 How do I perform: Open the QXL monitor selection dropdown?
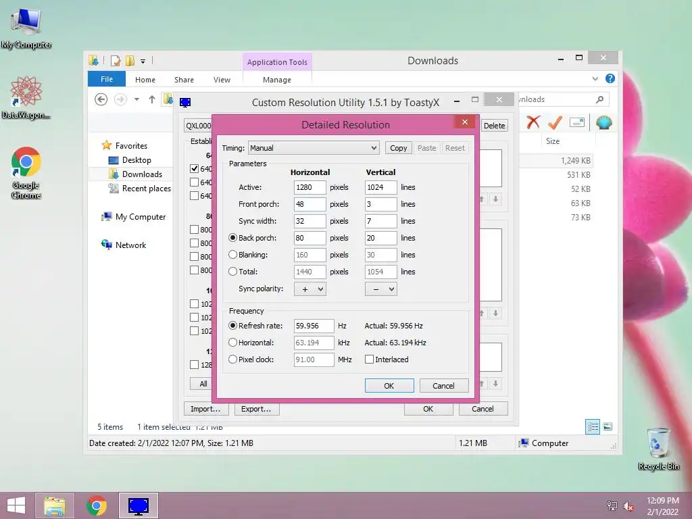[x=198, y=125]
